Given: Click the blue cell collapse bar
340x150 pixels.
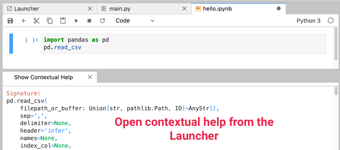Looking at the screenshot, I should click(11, 44).
